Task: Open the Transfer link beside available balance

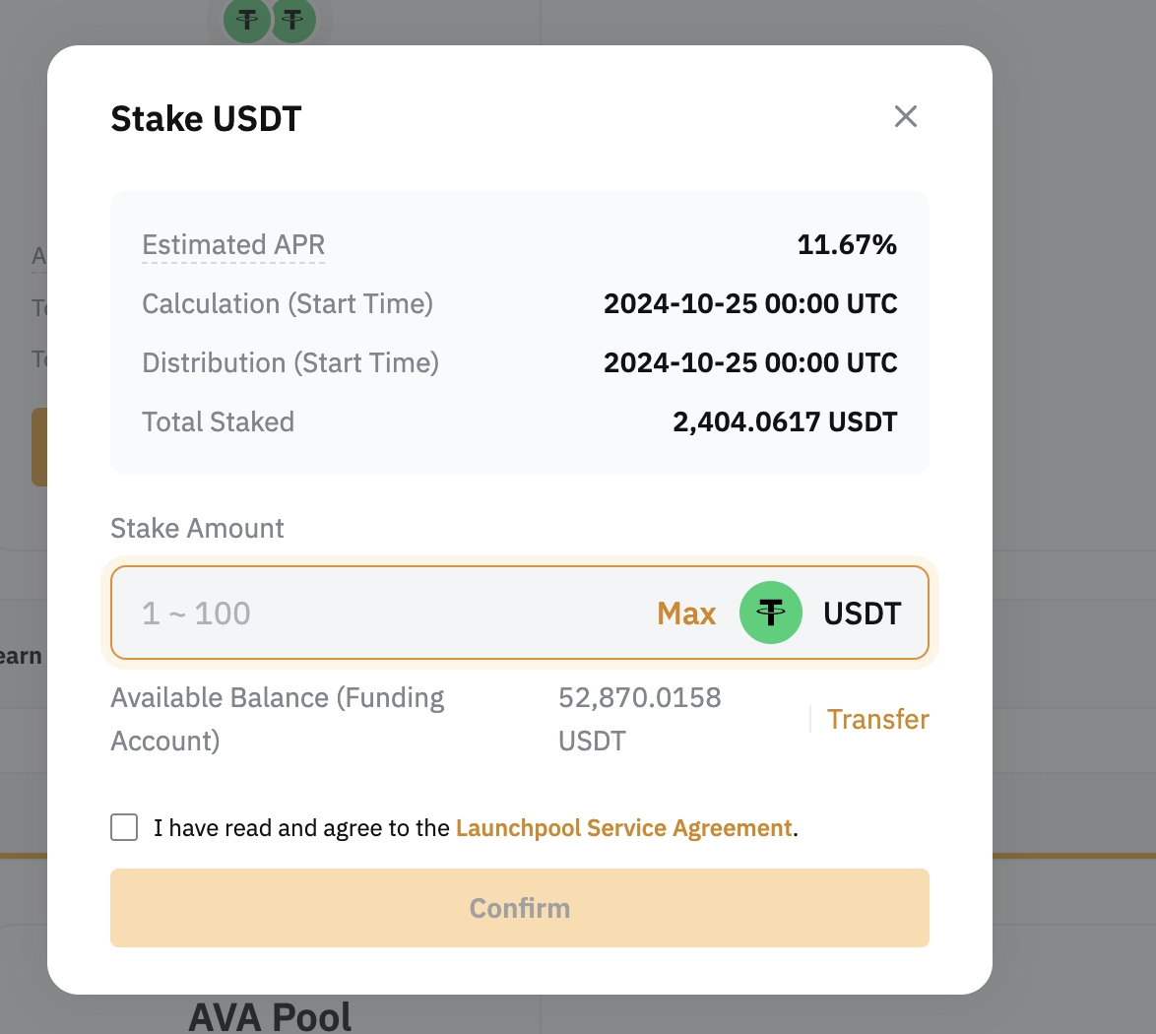Action: pos(877,719)
